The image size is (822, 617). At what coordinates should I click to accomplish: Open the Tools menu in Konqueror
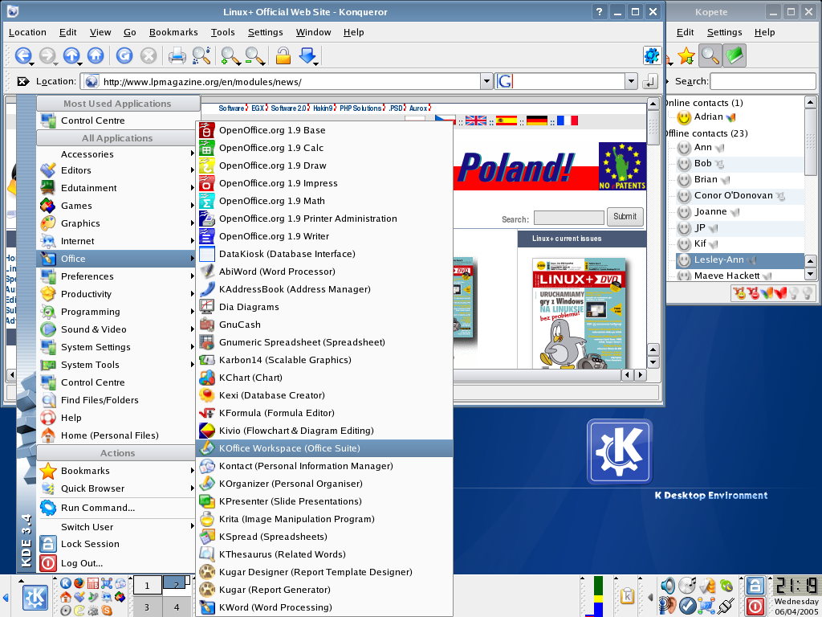tap(223, 32)
